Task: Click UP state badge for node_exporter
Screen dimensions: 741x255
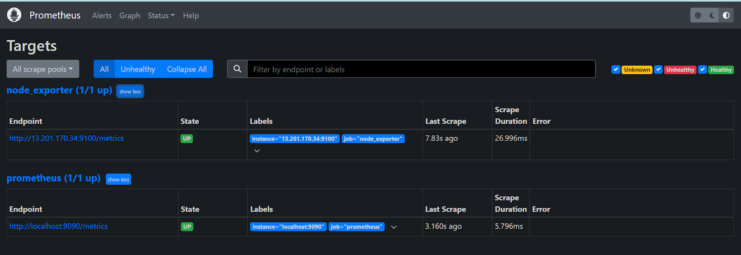Action: click(x=187, y=139)
